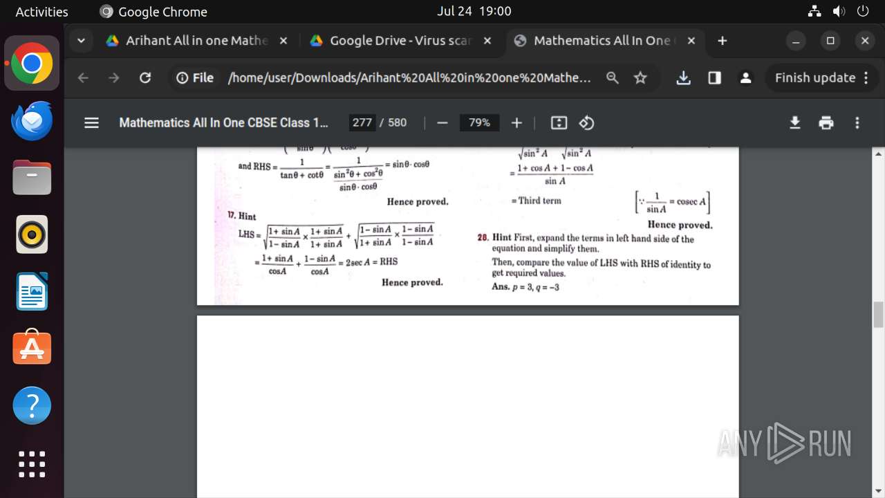Open the PDF sidebar hamburger menu
This screenshot has height=498, width=885.
[x=91, y=122]
